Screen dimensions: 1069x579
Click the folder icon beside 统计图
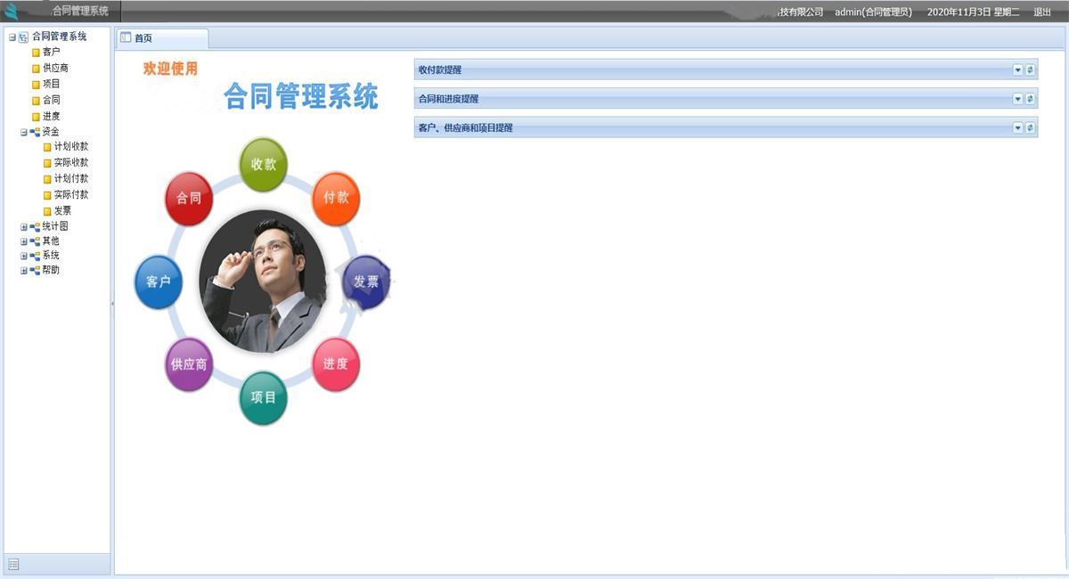tap(36, 227)
